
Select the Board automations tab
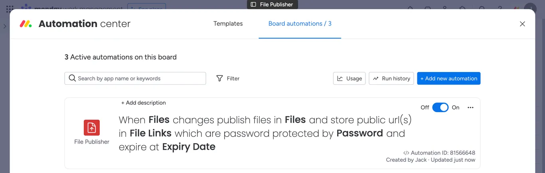coord(300,24)
